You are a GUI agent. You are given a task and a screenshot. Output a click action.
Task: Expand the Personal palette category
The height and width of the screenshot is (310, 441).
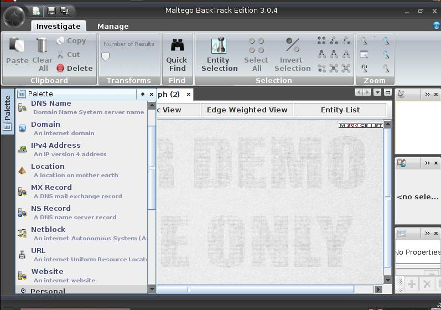pyautogui.click(x=47, y=291)
